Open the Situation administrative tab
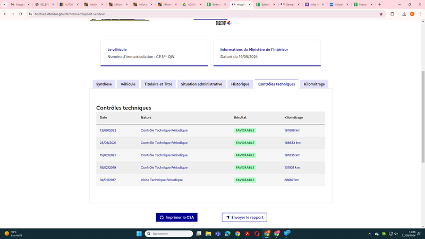The width and height of the screenshot is (425, 239). (x=201, y=84)
